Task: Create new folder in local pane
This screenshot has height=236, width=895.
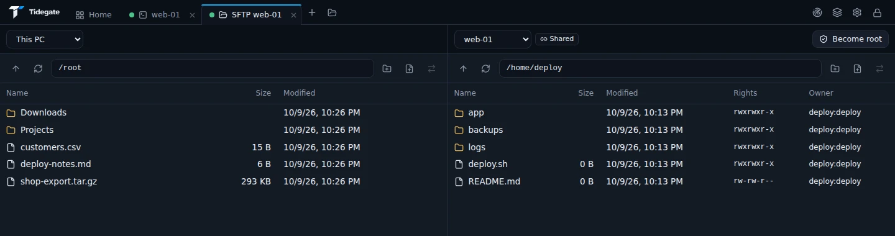Action: 387,68
